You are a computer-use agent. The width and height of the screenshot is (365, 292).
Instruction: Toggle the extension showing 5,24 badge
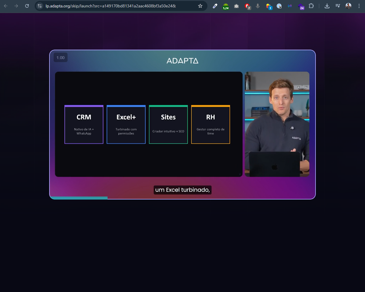point(226,6)
